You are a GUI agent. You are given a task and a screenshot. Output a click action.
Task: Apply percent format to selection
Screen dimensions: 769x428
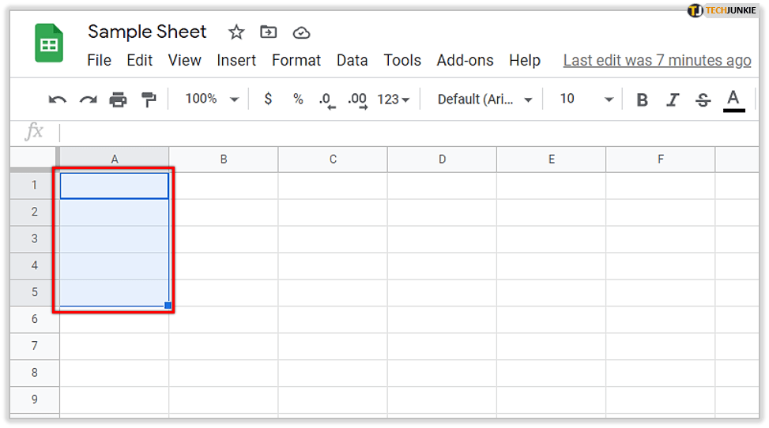pos(298,99)
